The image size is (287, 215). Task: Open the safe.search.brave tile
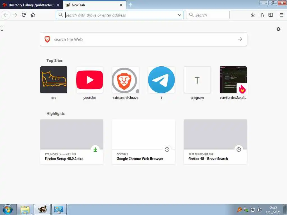[125, 80]
